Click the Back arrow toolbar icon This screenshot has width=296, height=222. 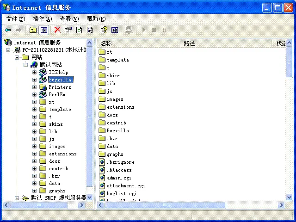pyautogui.click(x=8, y=30)
